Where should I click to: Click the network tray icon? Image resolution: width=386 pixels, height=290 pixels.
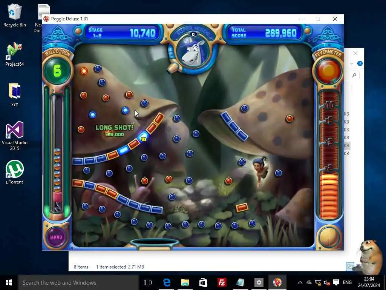point(318,282)
